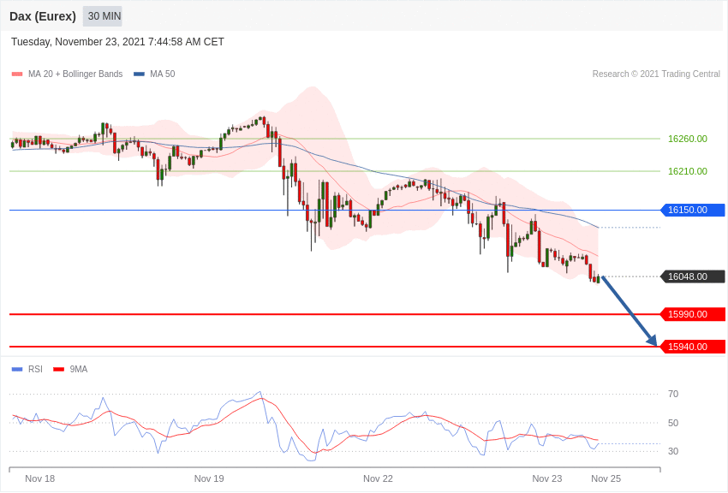Click the Nov 25 date axis label

pos(606,478)
